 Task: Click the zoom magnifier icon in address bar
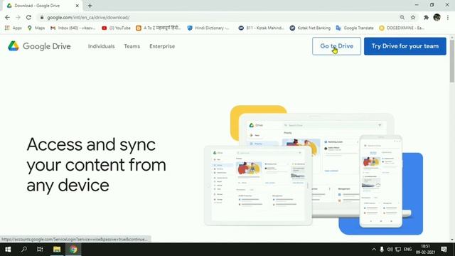(402, 17)
